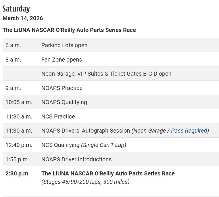Select the NCS Qualifying event
The height and width of the screenshot is (197, 219).
(60, 145)
